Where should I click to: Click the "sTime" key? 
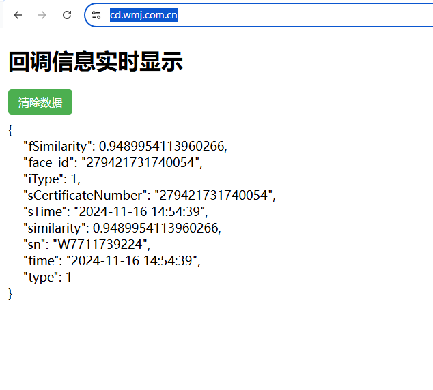[45, 211]
